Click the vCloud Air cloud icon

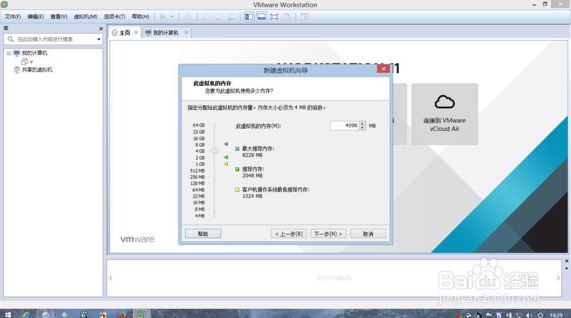[x=445, y=102]
